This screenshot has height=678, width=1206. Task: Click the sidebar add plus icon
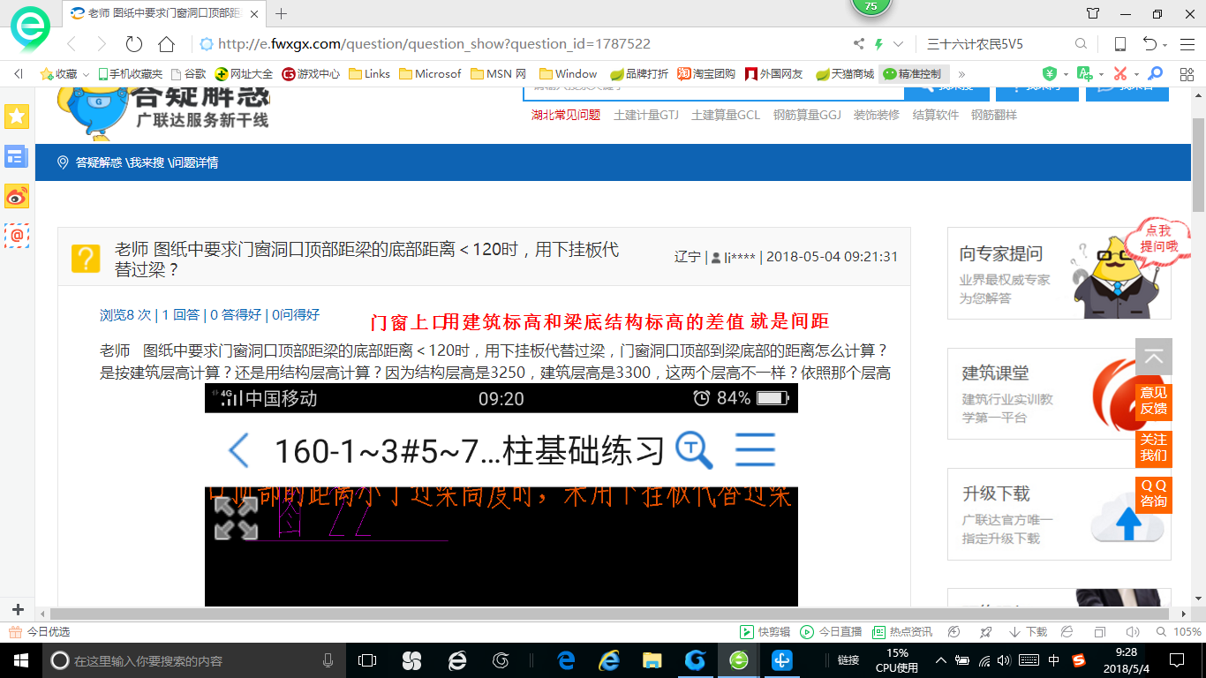tap(18, 609)
